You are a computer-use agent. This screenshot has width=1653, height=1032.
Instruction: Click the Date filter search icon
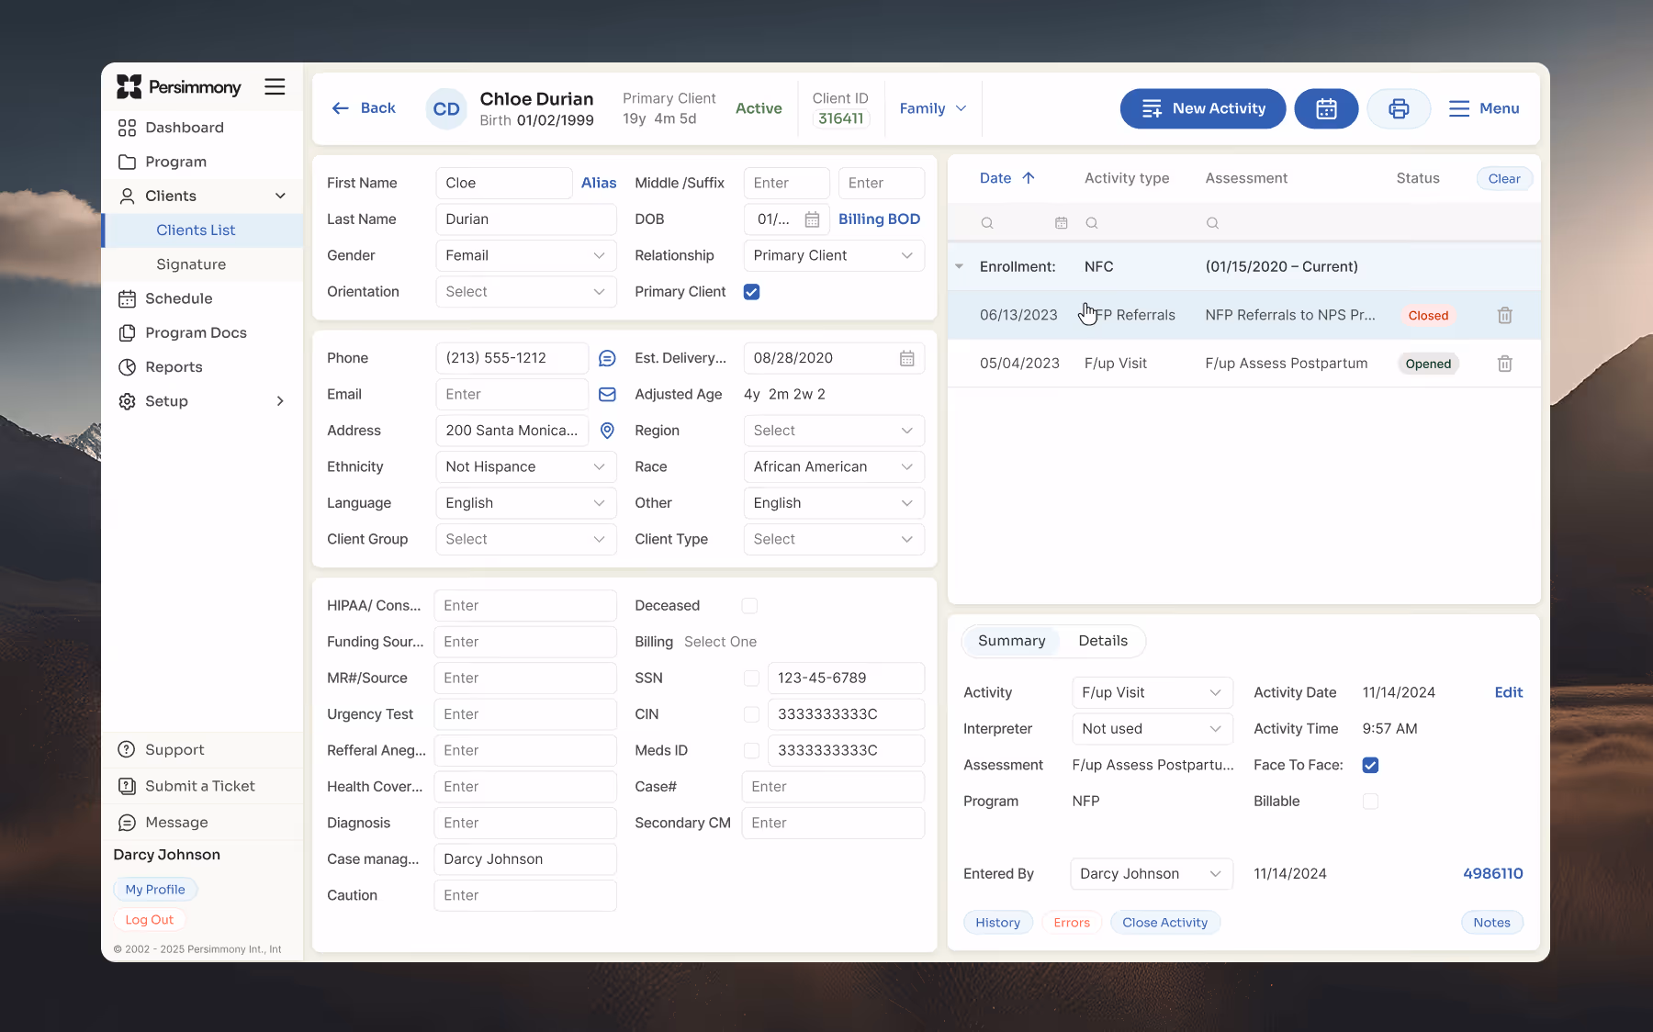[987, 223]
